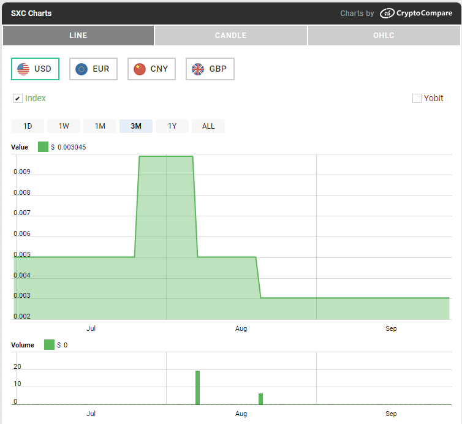
Task: Uncheck the Index checkbox
Action: click(x=18, y=99)
